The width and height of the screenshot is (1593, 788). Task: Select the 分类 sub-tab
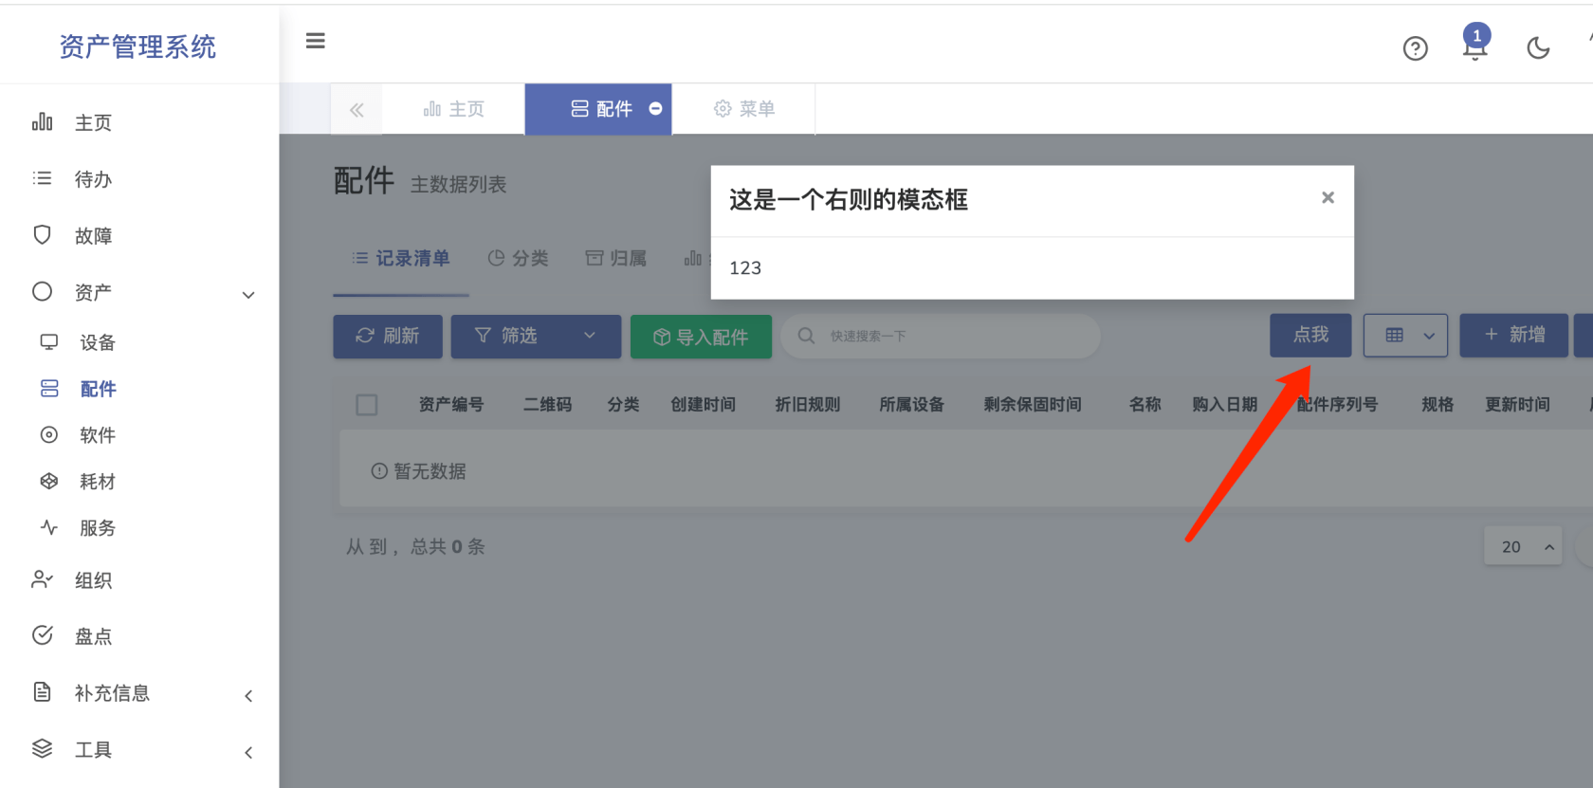coord(518,258)
